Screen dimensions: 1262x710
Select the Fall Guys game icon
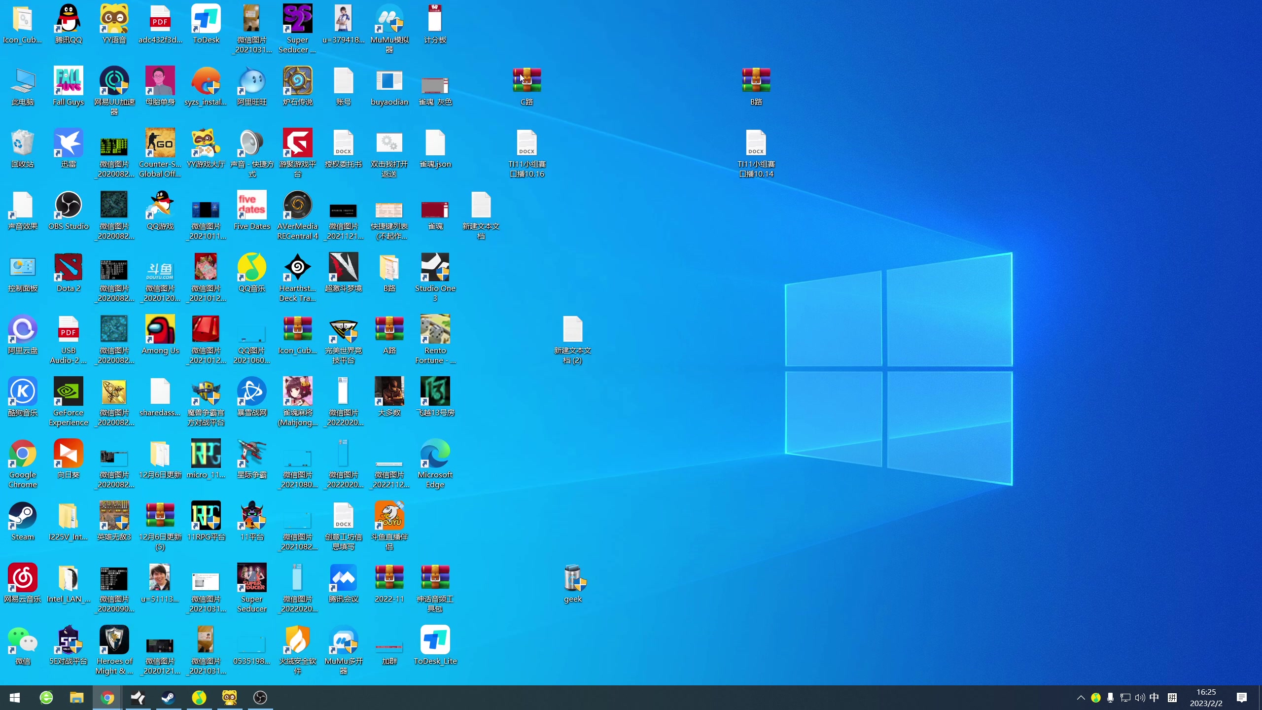69,87
